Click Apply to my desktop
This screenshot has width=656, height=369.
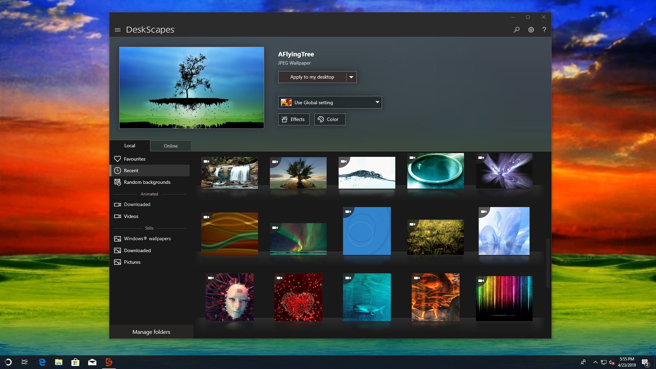(x=312, y=77)
